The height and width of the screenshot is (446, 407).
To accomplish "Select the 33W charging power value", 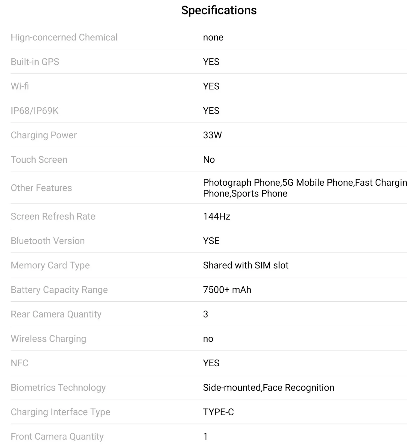I will [212, 135].
